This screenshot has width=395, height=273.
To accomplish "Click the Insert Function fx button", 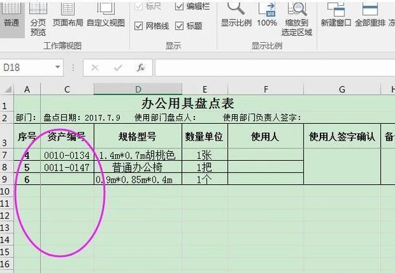I will [x=141, y=67].
